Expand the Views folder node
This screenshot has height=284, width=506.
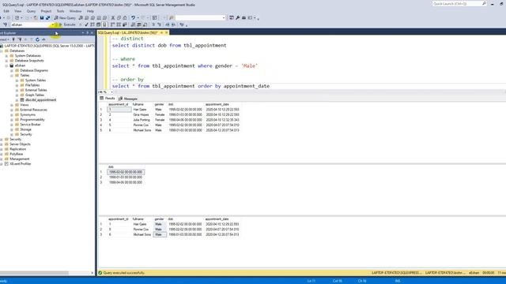[12, 105]
